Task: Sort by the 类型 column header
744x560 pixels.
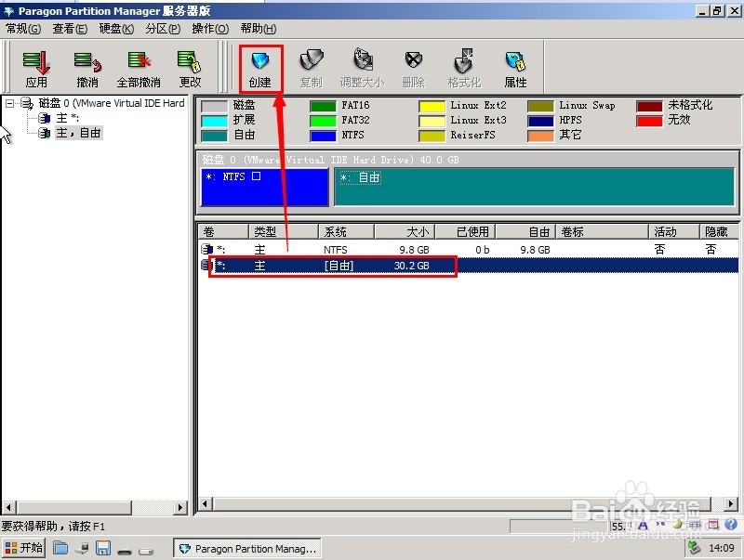Action: (x=284, y=231)
